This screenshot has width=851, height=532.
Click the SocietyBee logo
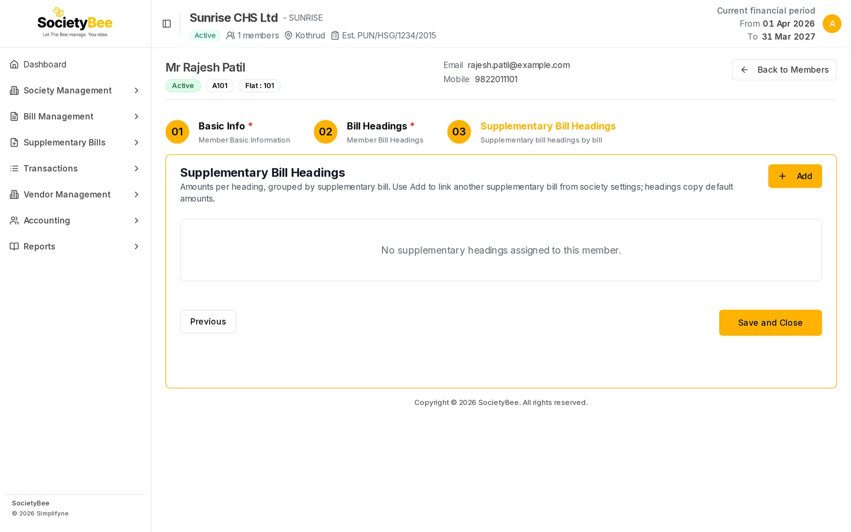coord(75,23)
